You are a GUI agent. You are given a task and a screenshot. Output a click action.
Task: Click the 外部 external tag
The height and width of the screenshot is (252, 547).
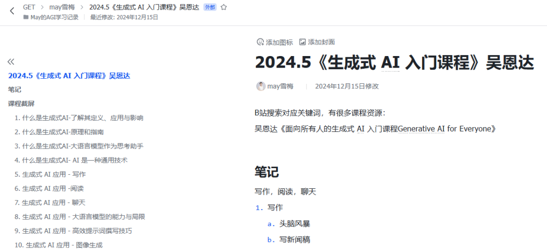(x=210, y=7)
